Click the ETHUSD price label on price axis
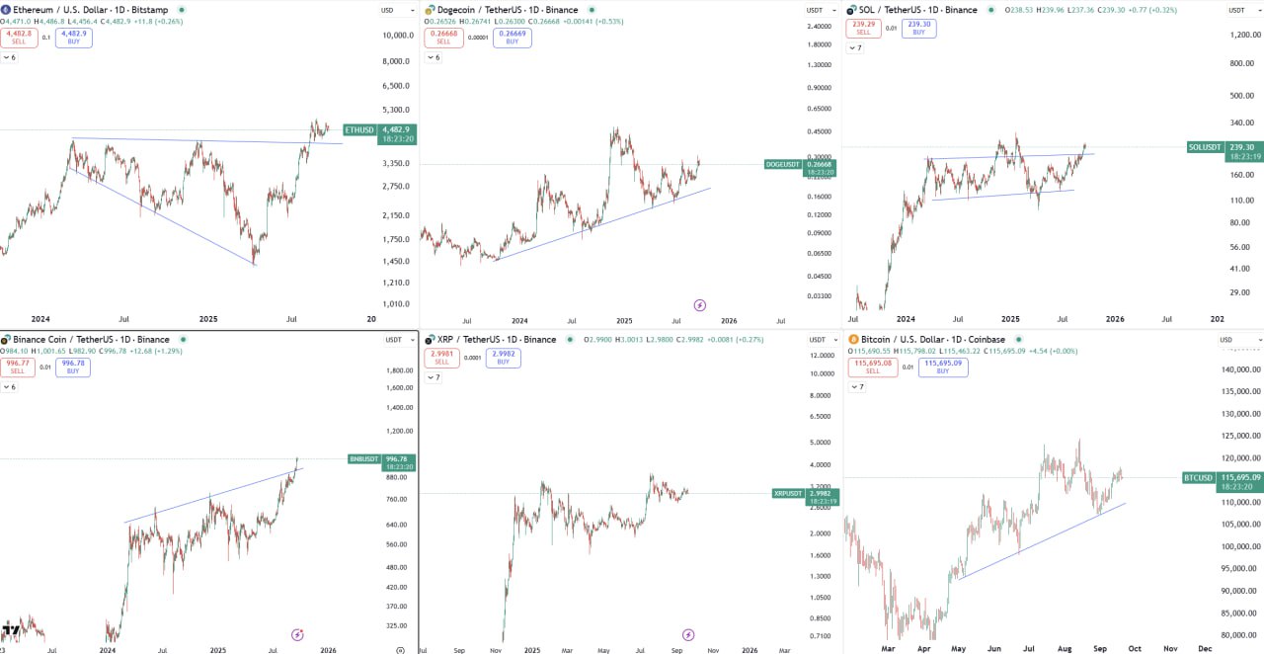 [359, 130]
